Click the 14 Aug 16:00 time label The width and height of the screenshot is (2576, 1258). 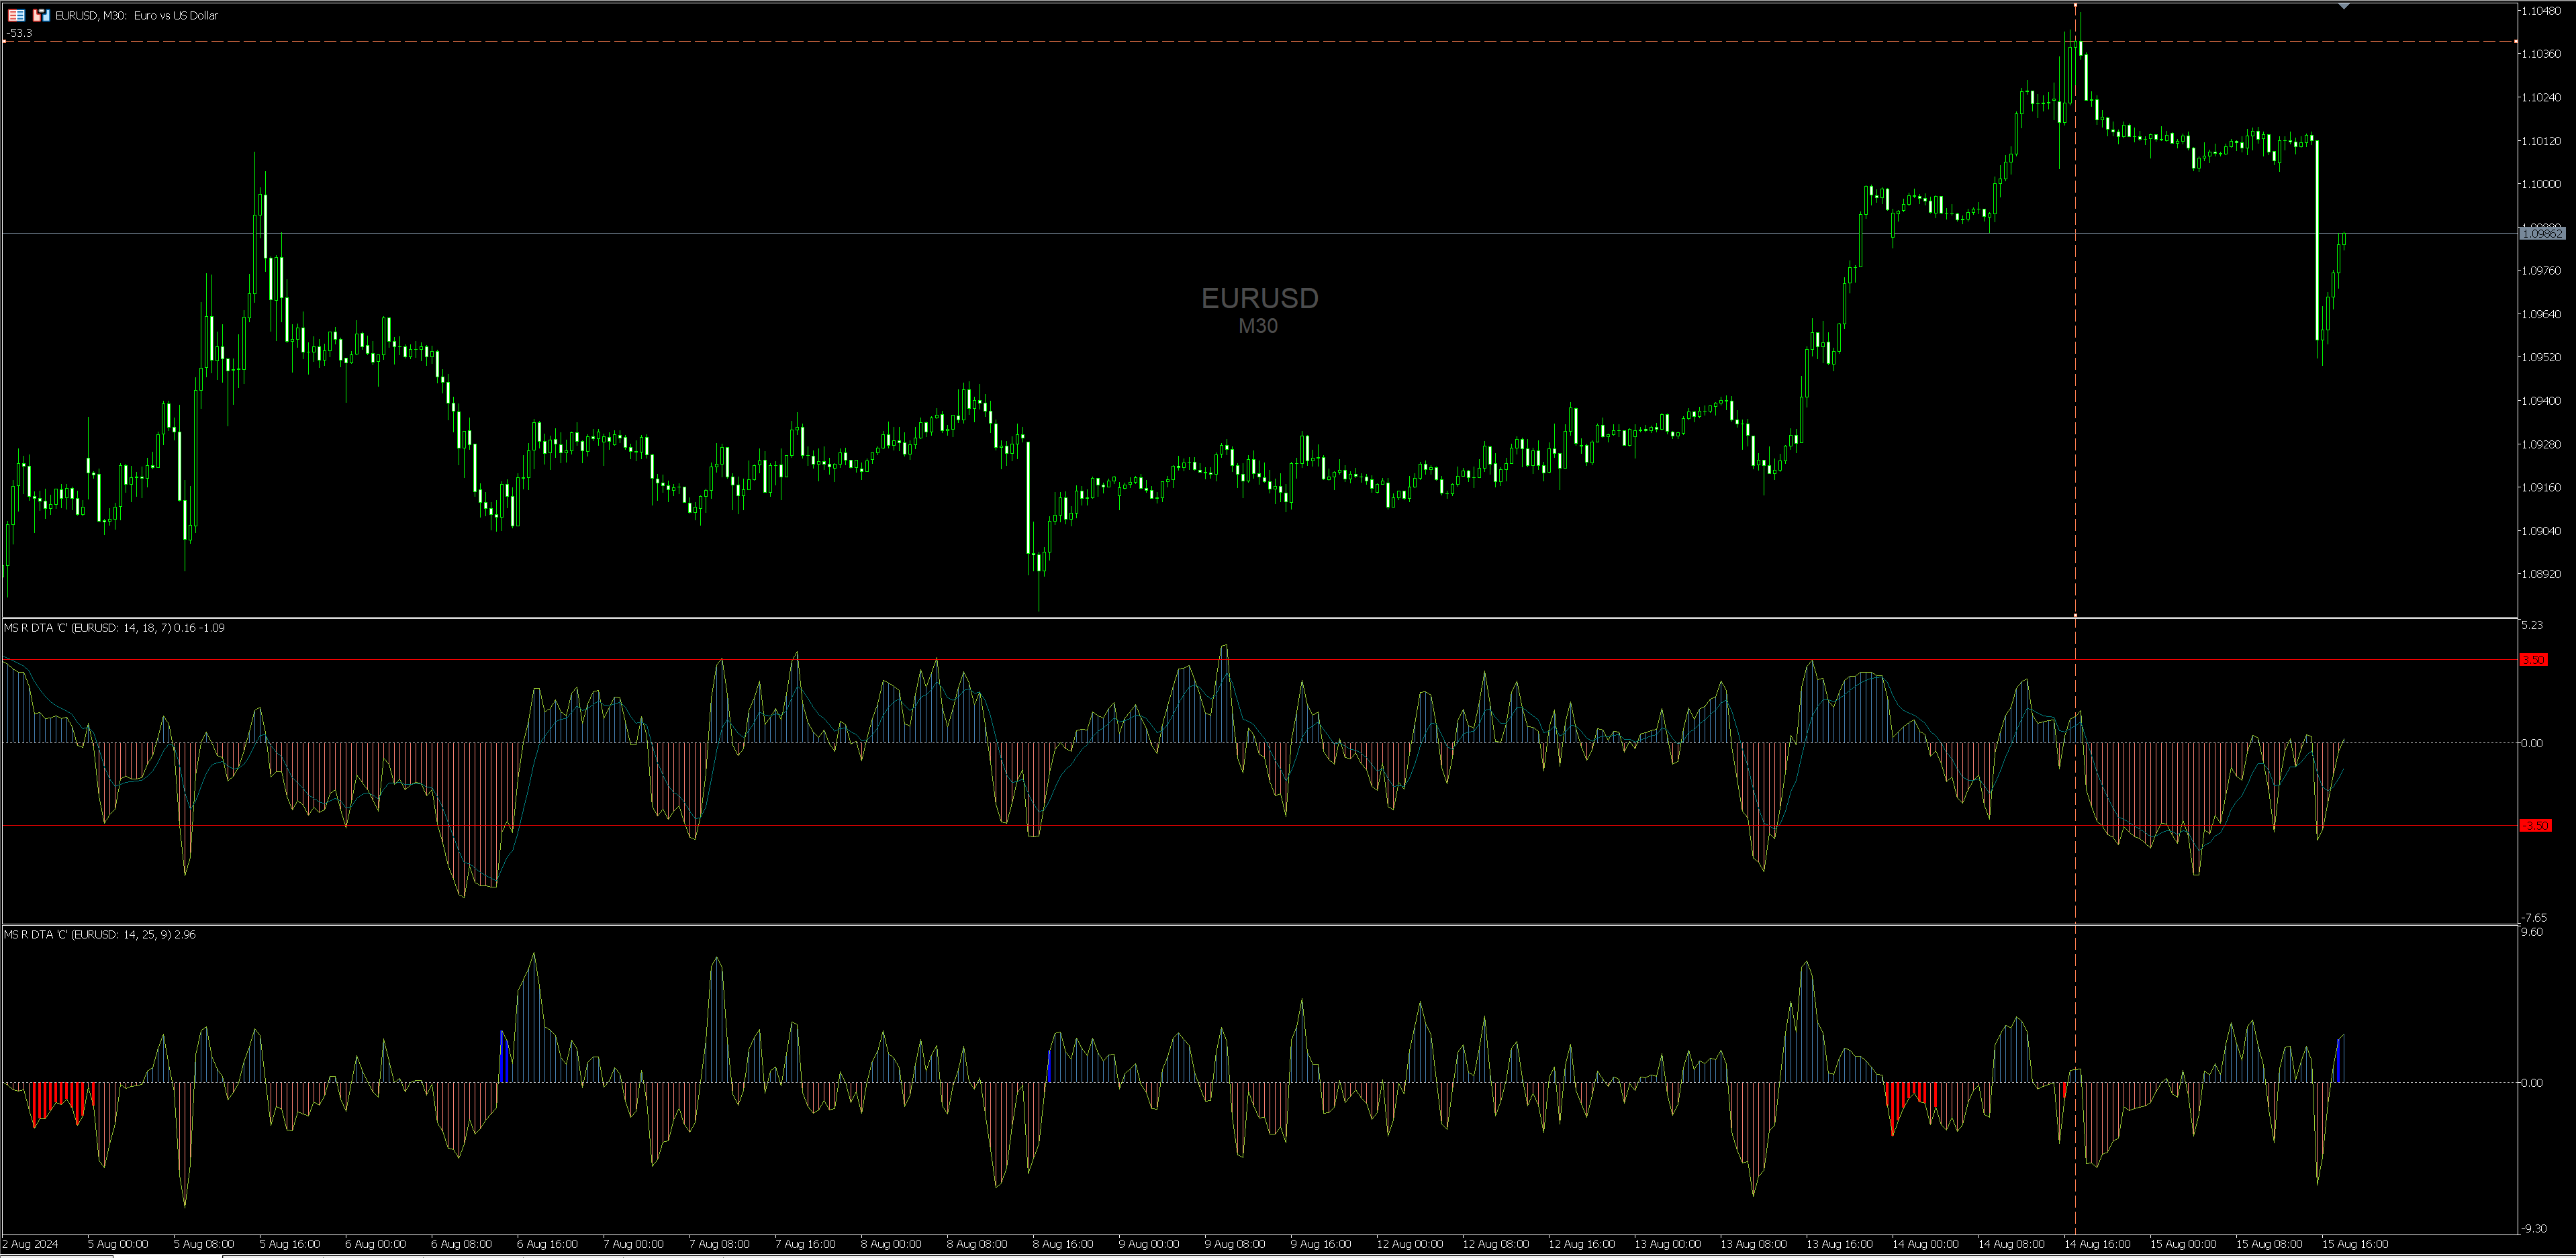pos(2097,1244)
